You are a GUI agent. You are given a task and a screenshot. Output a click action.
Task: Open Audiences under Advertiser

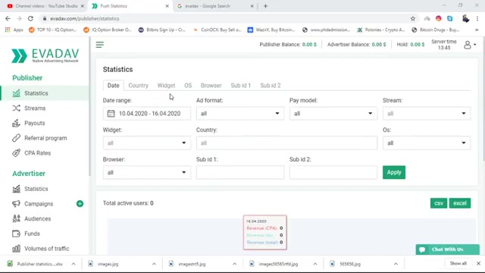click(37, 219)
